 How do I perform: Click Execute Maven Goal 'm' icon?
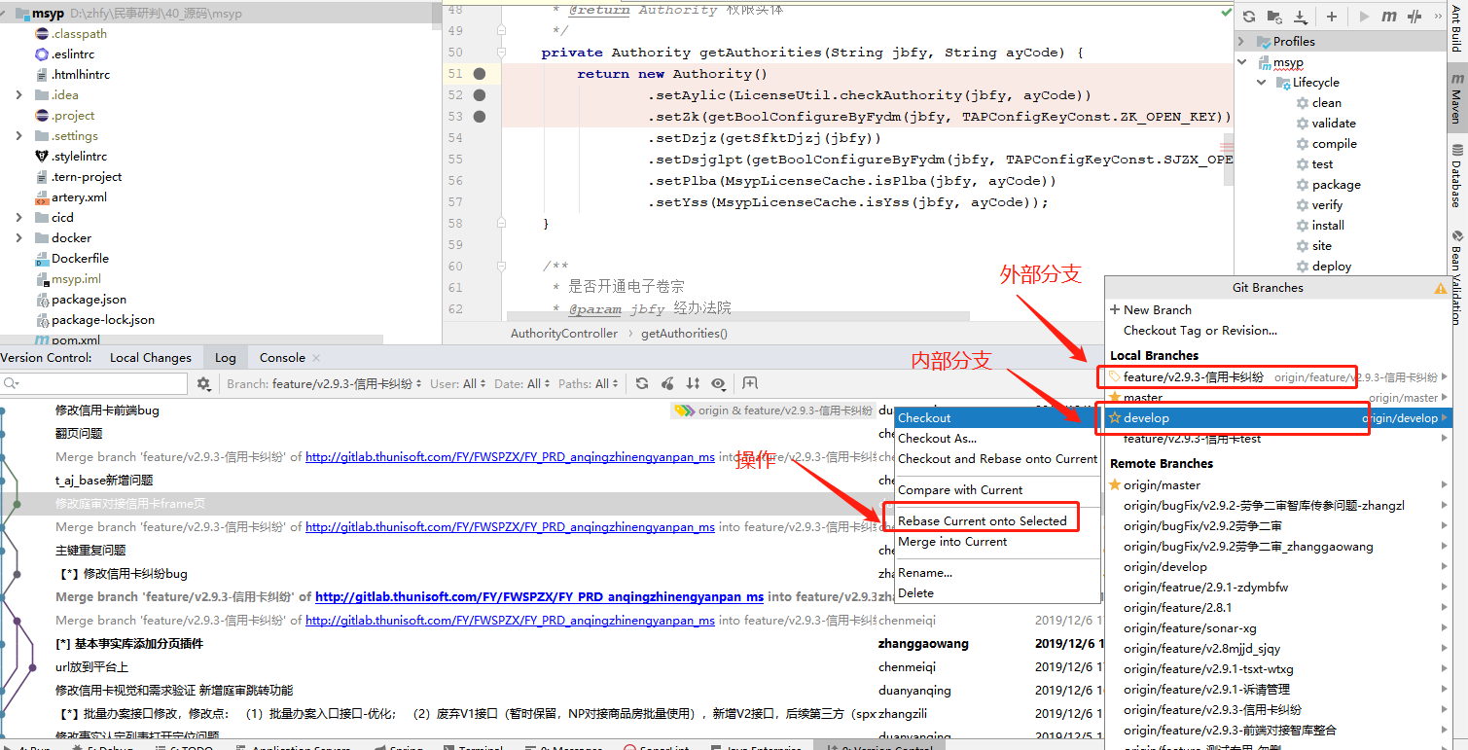coord(1389,17)
